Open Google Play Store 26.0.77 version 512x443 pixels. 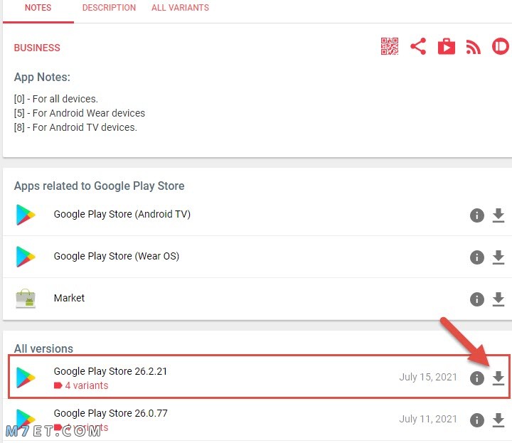[111, 413]
